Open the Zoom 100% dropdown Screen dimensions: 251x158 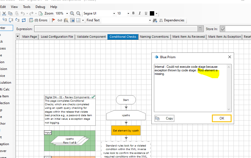pyautogui.click(x=67, y=13)
